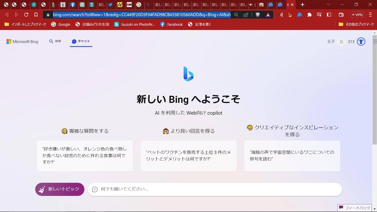Open the Bing page hamburger menu

click(374, 41)
